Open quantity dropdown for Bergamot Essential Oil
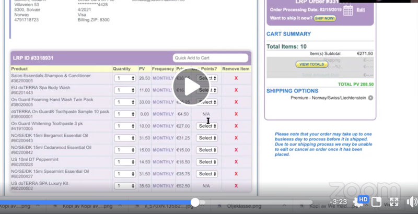 pyautogui.click(x=125, y=138)
